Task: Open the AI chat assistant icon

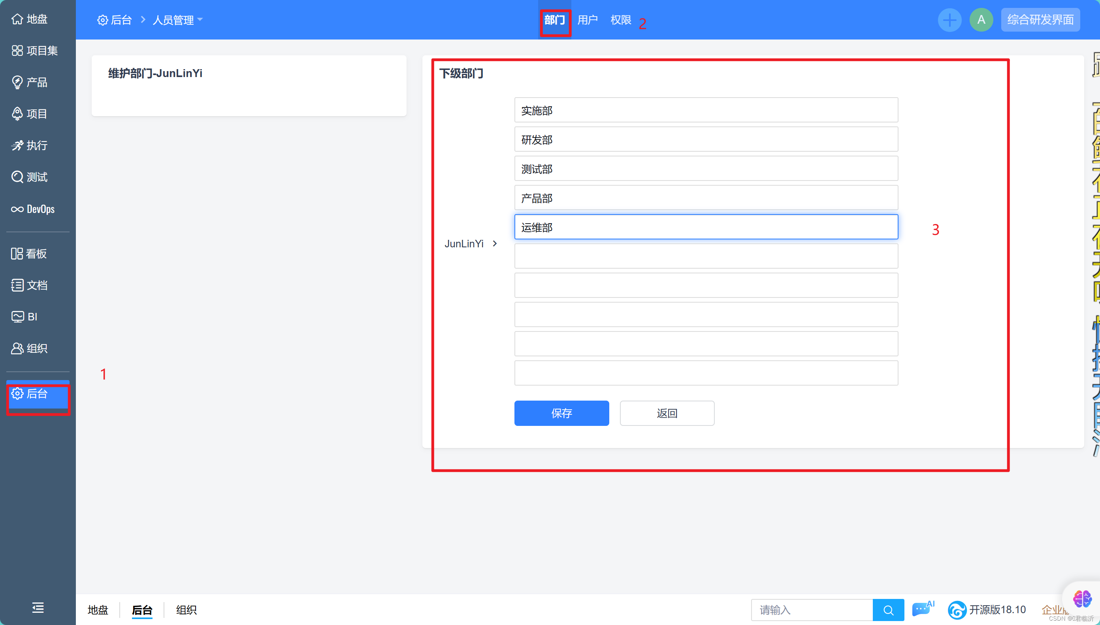Action: pyautogui.click(x=922, y=609)
